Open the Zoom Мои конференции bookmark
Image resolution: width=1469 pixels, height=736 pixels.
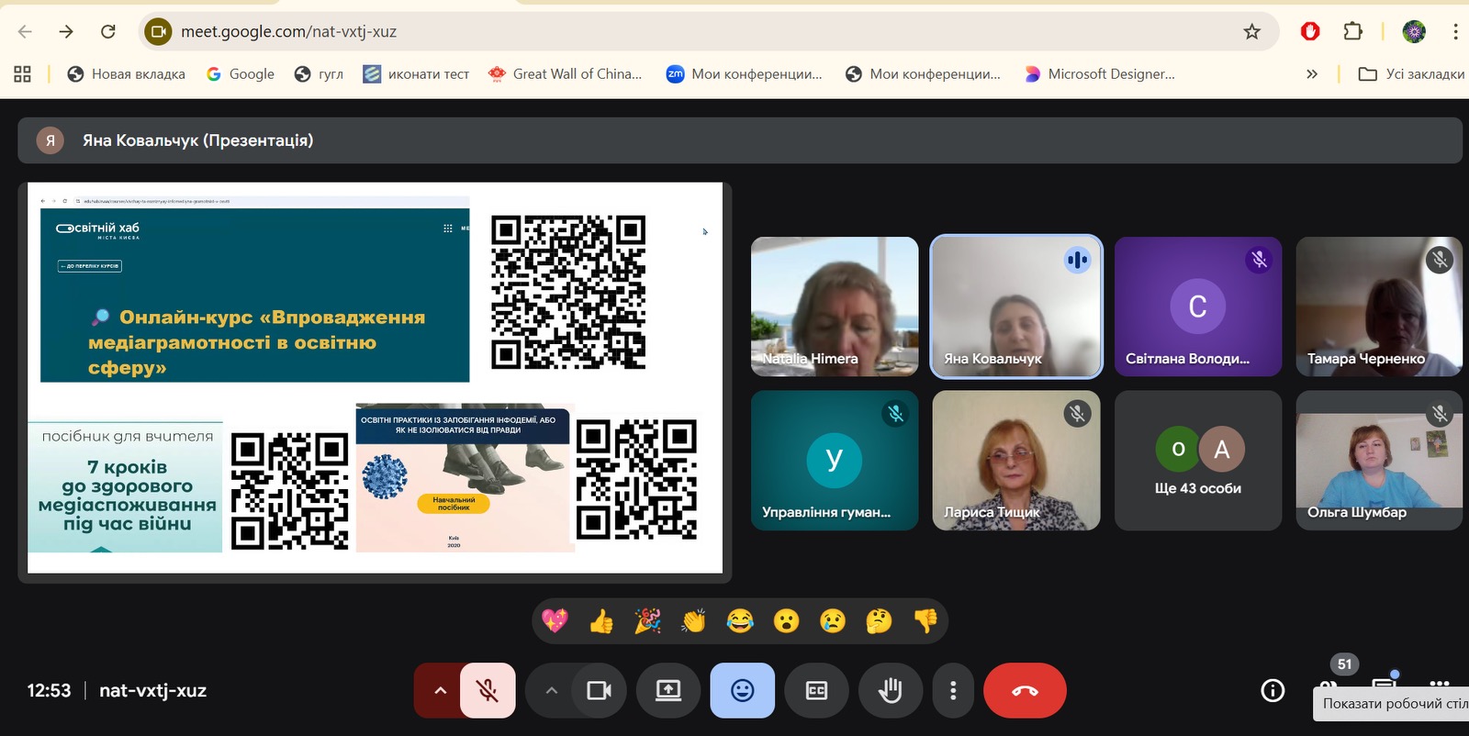(x=744, y=74)
